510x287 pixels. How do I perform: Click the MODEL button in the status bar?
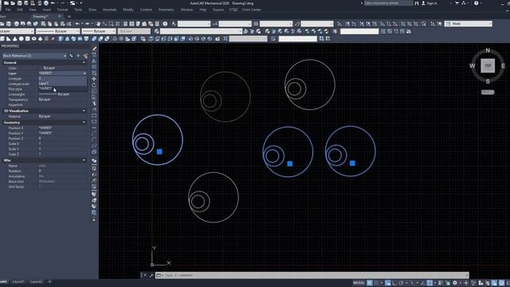(359, 283)
